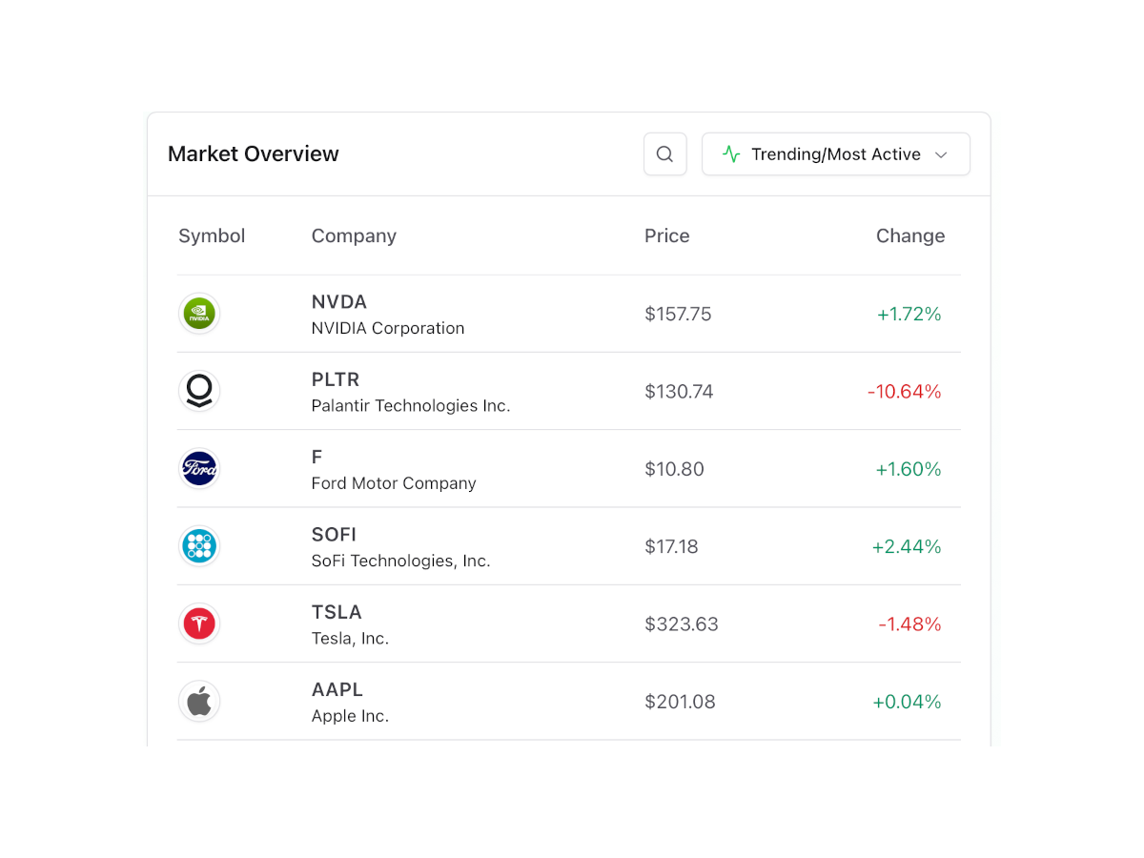Screen dimensions: 1144x858
Task: Click the green trending pulse icon
Action: point(732,153)
